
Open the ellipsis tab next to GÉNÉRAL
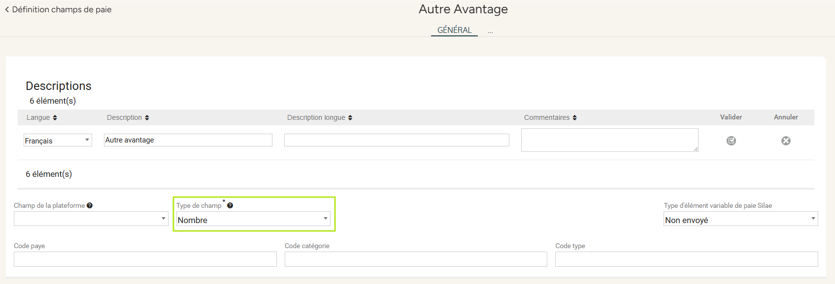tap(490, 31)
